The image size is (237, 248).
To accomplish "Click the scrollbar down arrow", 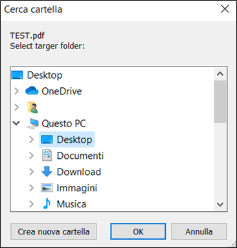I will [220, 204].
